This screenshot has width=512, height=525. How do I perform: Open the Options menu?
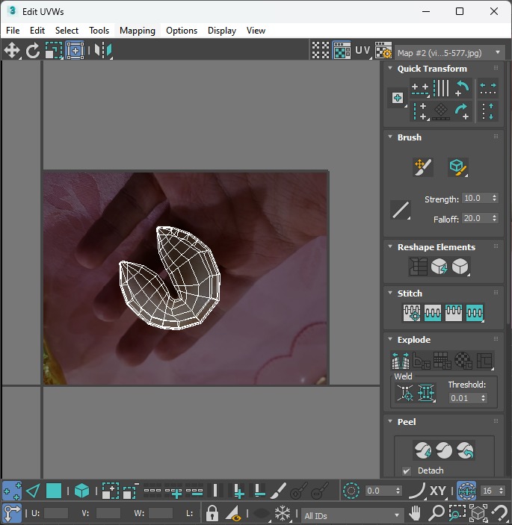click(x=182, y=31)
